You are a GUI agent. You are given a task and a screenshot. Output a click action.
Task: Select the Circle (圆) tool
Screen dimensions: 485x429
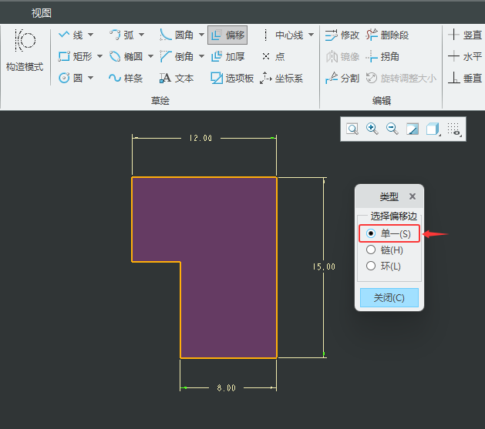(71, 78)
